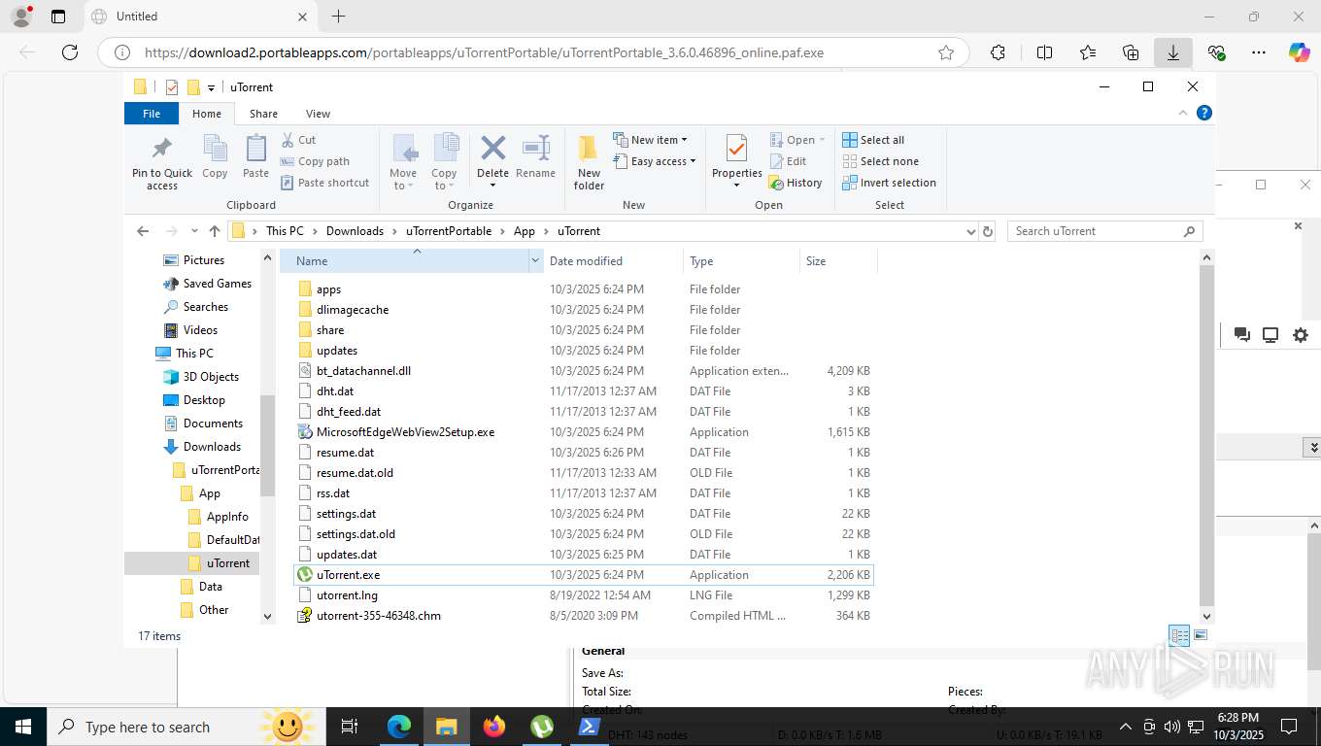Click Copy path in ribbon

tap(315, 161)
